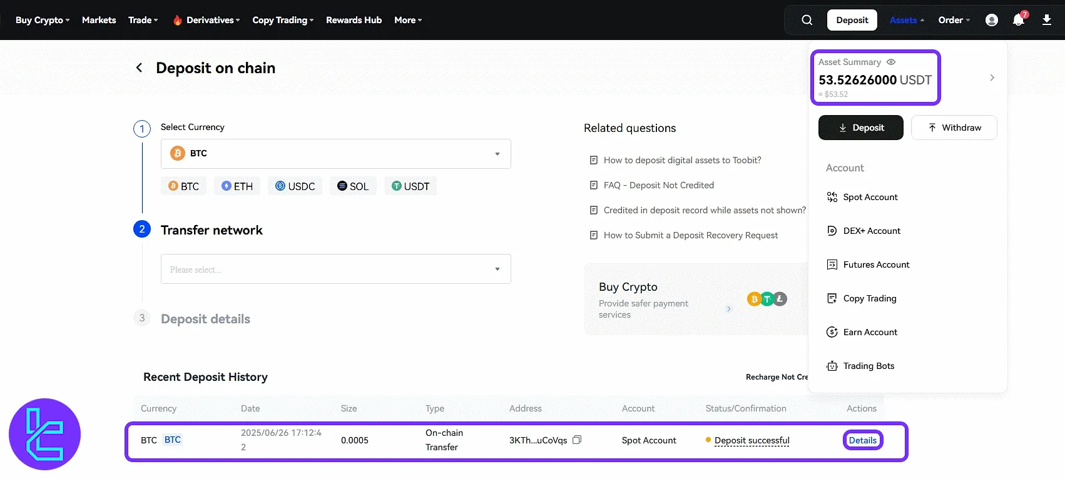Expand the Trade menu

click(143, 20)
